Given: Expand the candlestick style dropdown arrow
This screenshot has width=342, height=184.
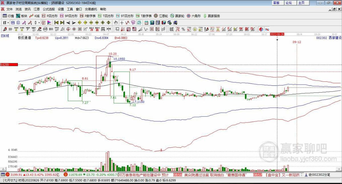Looking at the screenshot, I should click(x=39, y=23).
